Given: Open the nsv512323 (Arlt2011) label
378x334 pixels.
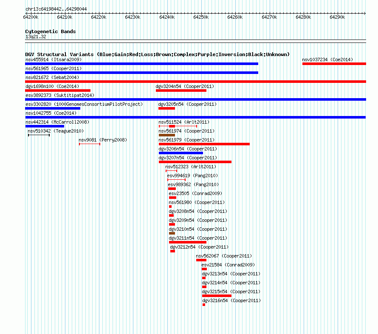Looking at the screenshot, I should (x=191, y=167).
